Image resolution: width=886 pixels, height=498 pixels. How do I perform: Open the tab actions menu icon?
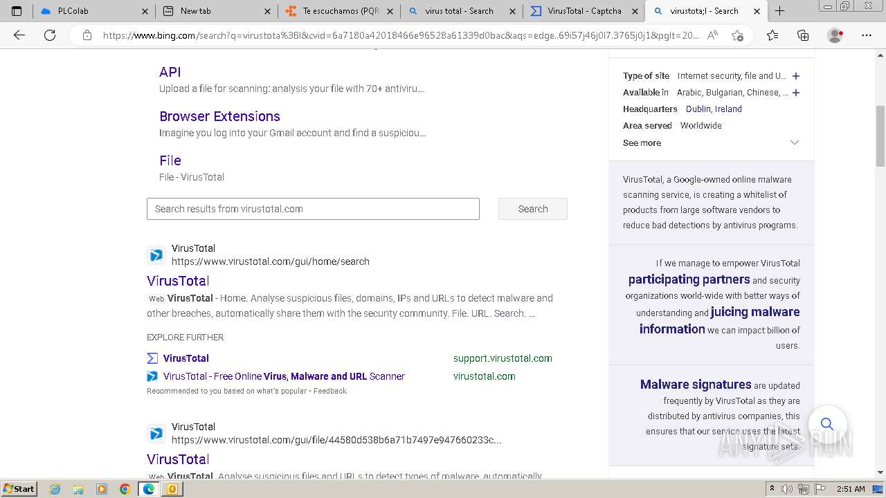point(17,11)
